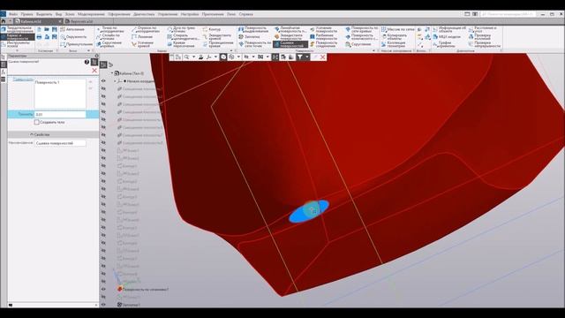Viewport: 565px width, 318px height.
Task: Cancel the operation with red X in view toolbar
Action: tap(323, 57)
